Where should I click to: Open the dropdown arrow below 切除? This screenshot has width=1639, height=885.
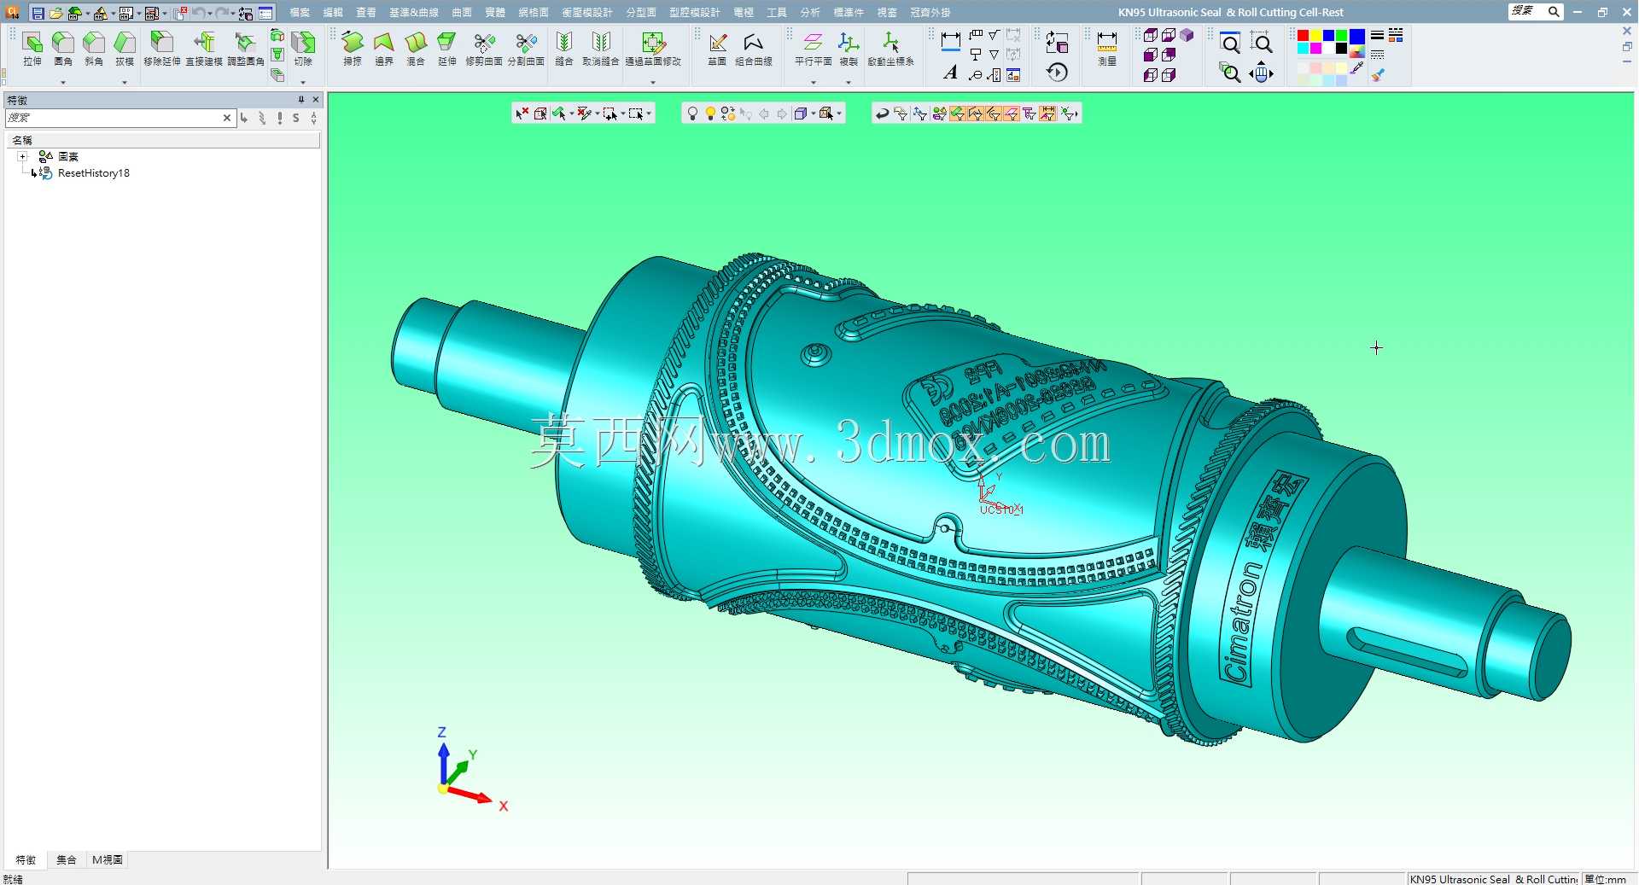click(303, 82)
